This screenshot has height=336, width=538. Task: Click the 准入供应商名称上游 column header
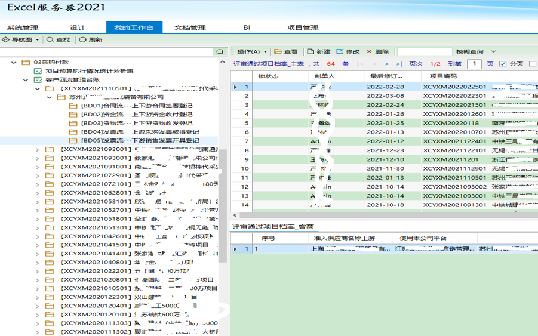pos(351,238)
